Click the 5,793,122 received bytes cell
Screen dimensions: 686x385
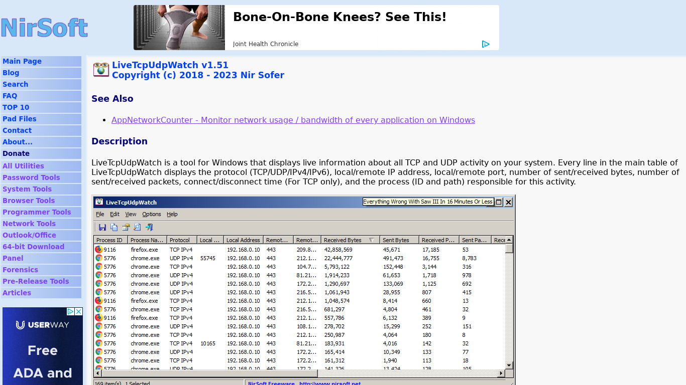click(337, 266)
